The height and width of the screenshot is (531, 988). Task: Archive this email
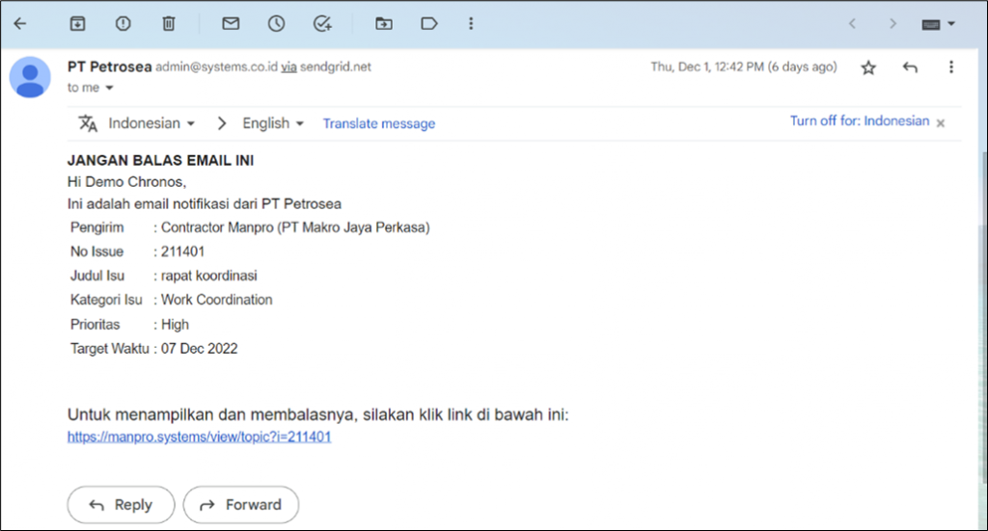[x=77, y=24]
